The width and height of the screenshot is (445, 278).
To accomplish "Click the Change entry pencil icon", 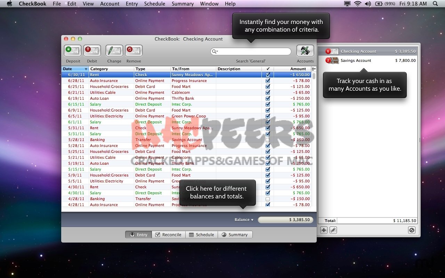I will point(114,51).
